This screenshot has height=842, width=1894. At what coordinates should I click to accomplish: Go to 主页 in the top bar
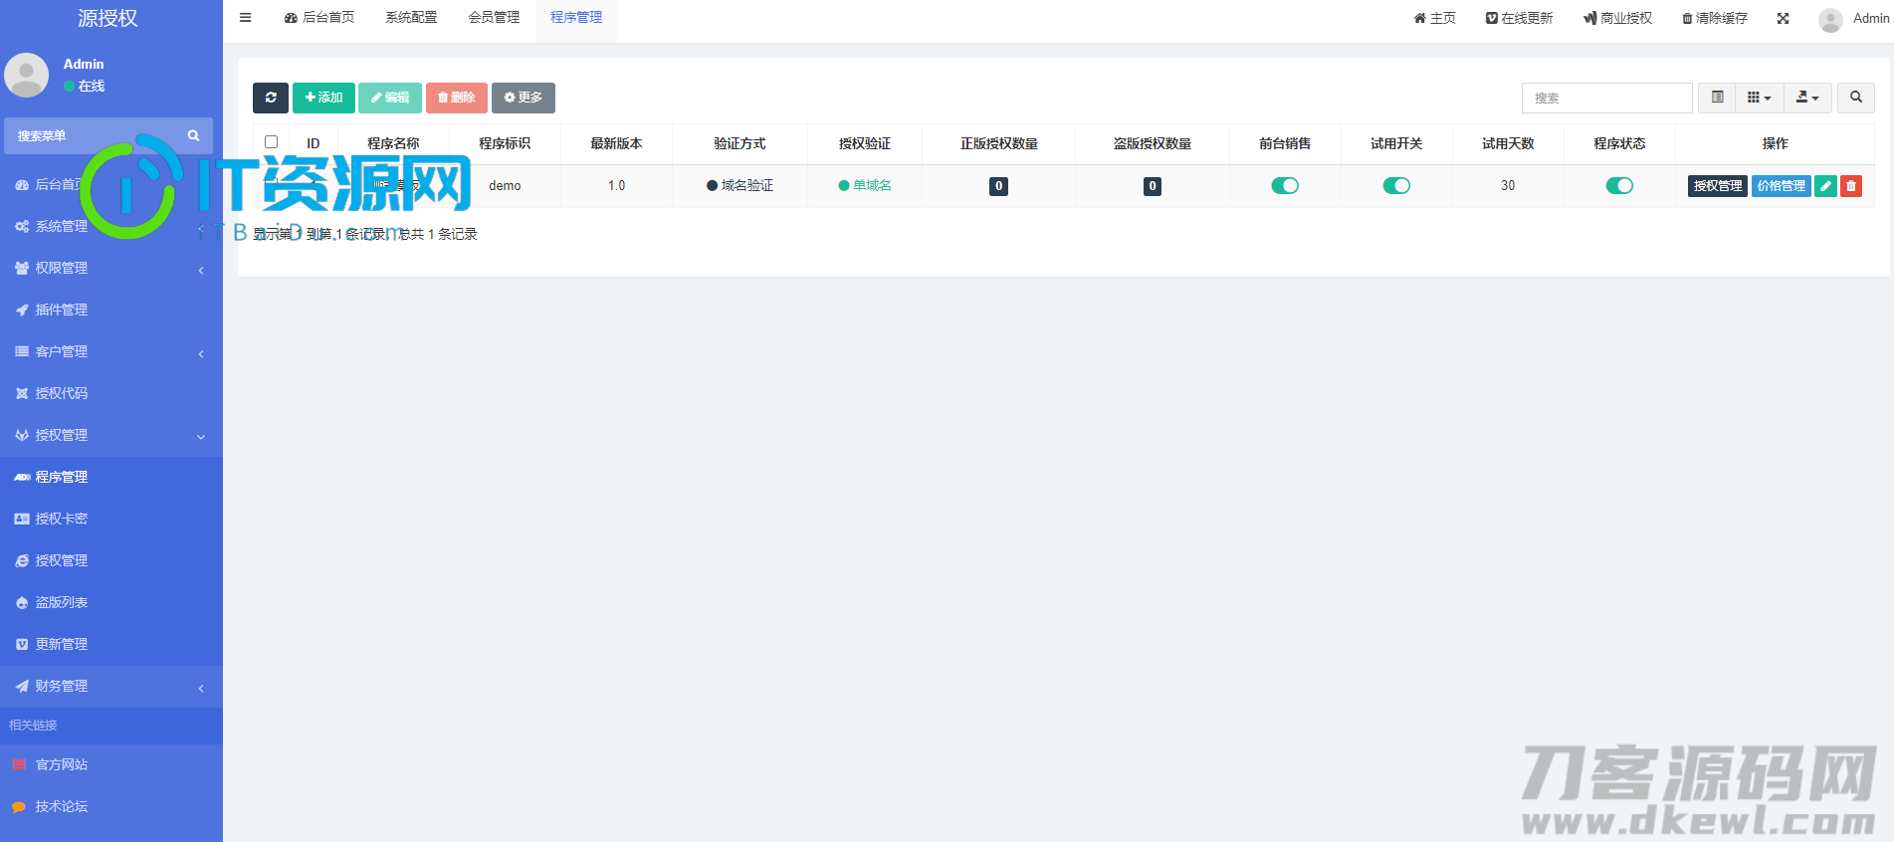(x=1435, y=18)
